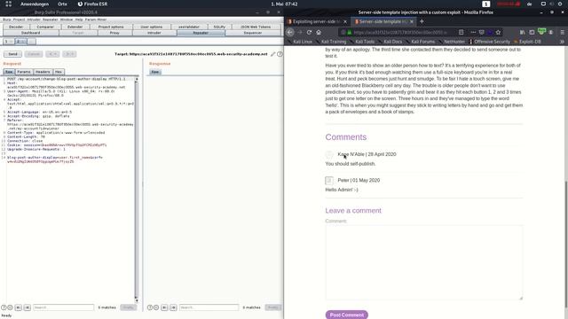Viewport: 568px width, 319px height.
Task: Open the Project menu in Burp
Action: (x=19, y=19)
